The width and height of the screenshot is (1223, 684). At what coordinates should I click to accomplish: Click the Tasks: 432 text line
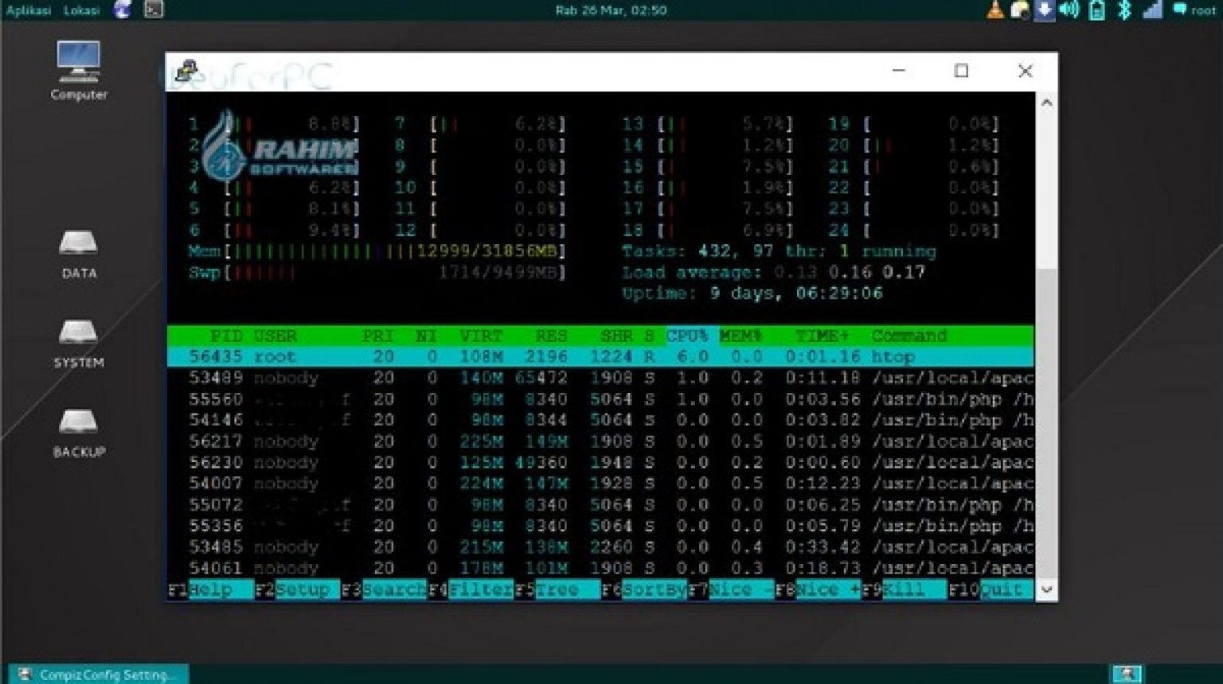779,251
